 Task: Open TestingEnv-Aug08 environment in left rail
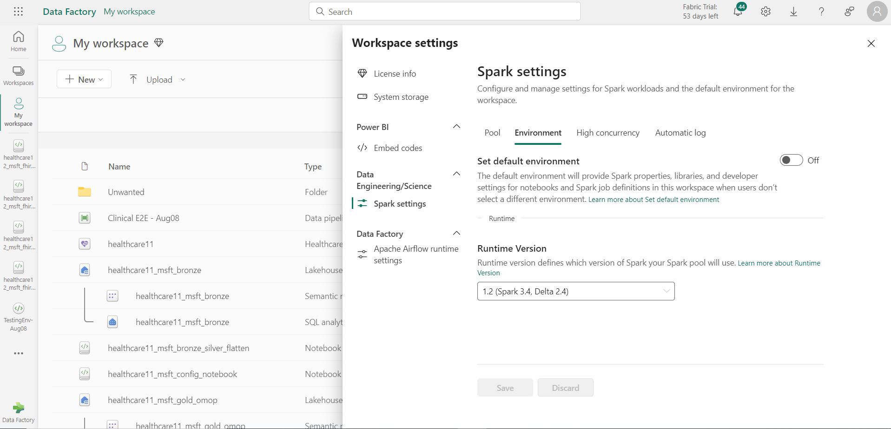[19, 317]
